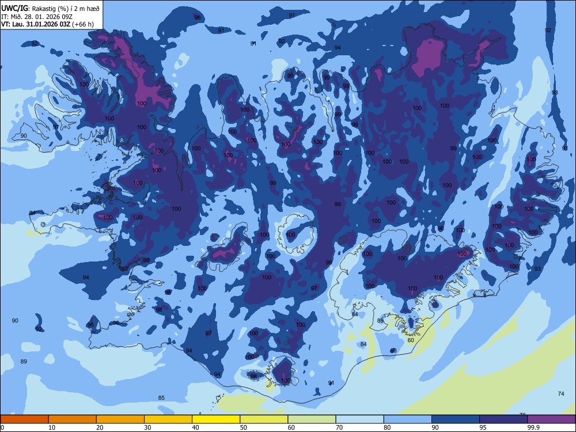Select the purple above-99.9 legend swatch
This screenshot has height=432, width=576.
pyautogui.click(x=552, y=419)
